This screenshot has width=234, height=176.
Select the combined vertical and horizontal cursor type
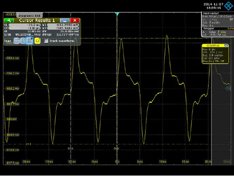pos(29,41)
